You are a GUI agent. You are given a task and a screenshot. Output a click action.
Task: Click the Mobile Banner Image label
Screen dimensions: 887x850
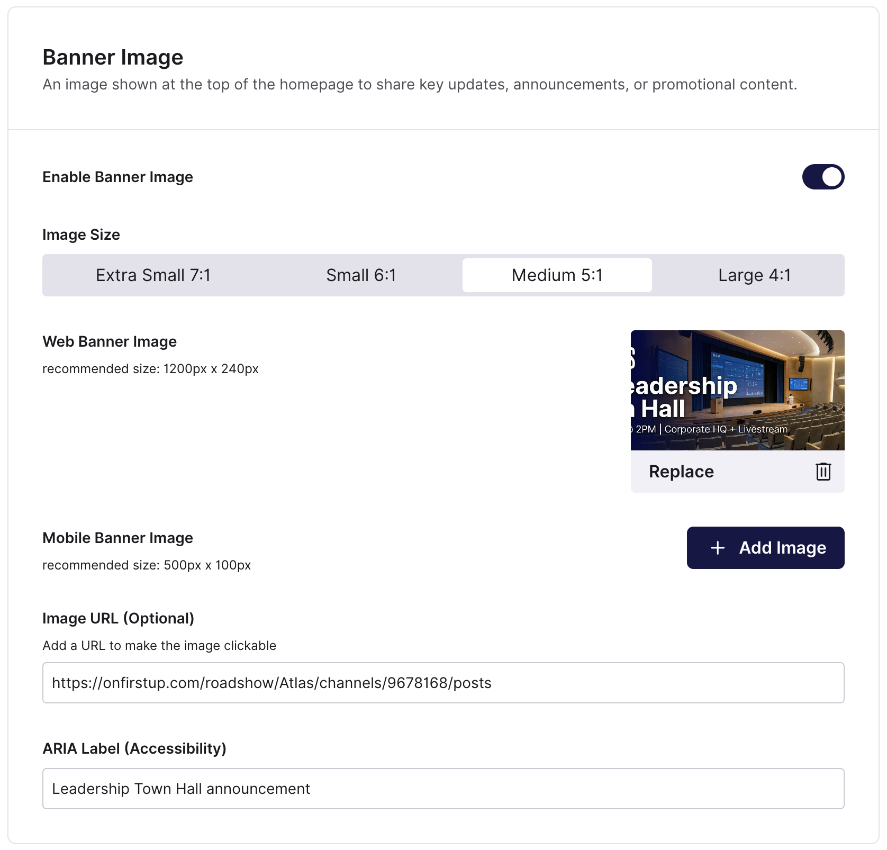pyautogui.click(x=117, y=538)
